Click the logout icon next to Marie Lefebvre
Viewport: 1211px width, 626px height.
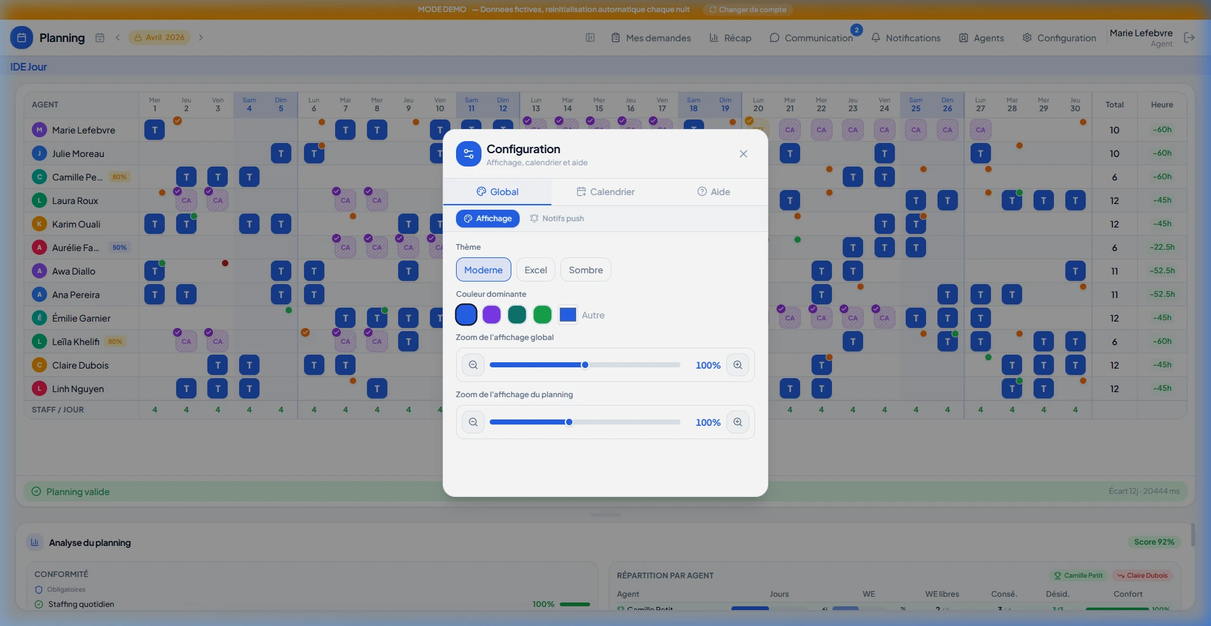tap(1189, 37)
